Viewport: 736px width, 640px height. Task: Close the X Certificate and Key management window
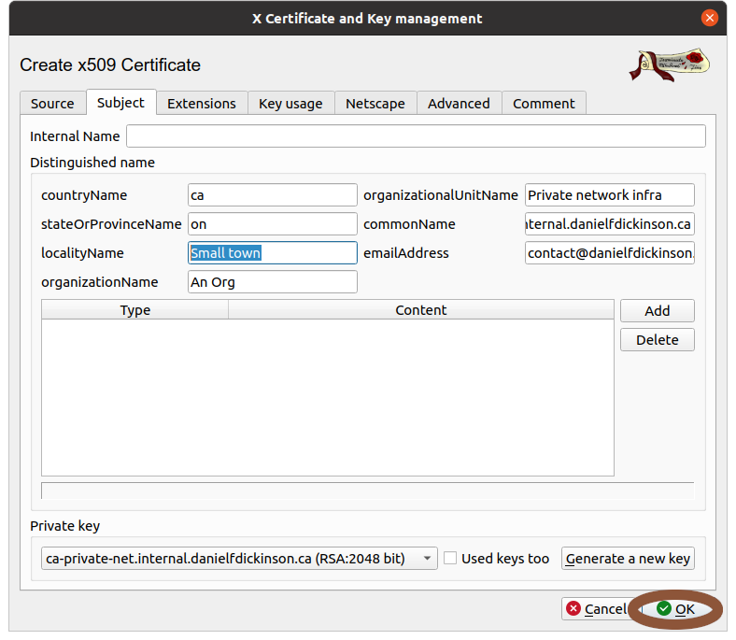pos(709,19)
